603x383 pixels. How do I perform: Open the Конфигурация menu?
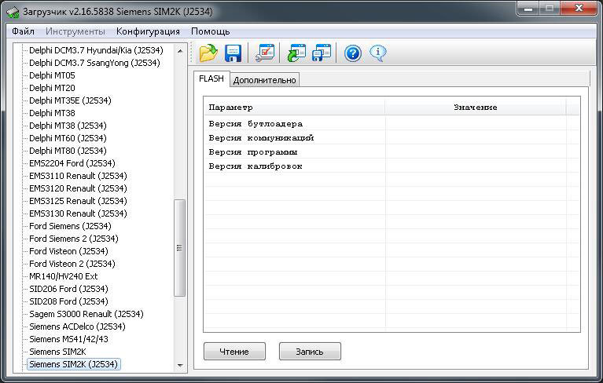click(x=148, y=31)
